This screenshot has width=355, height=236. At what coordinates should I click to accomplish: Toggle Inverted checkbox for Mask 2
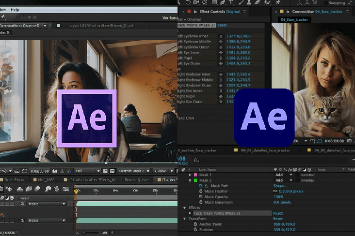point(297,180)
